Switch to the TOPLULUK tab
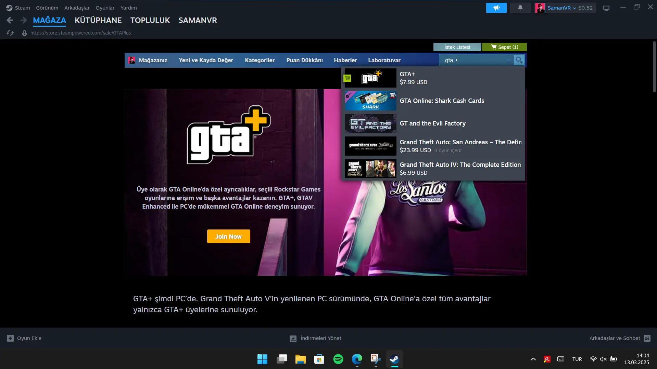 pyautogui.click(x=150, y=21)
